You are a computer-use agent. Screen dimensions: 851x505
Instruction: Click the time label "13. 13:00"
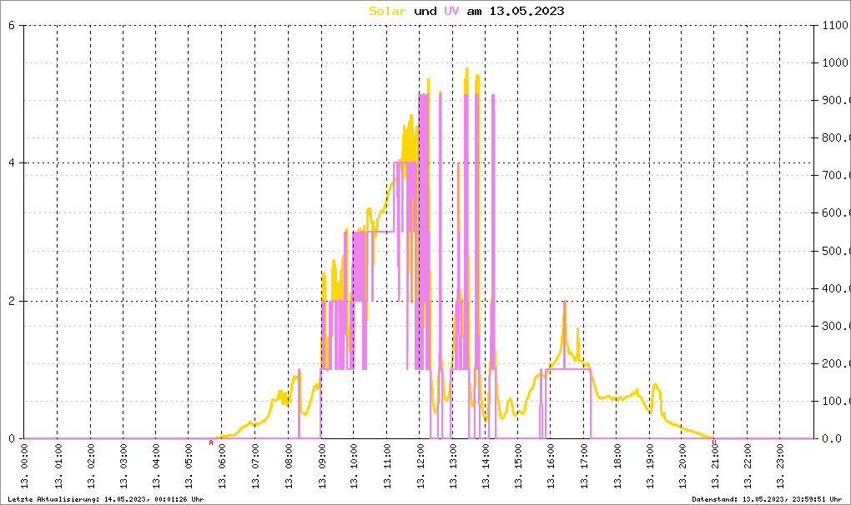453,466
